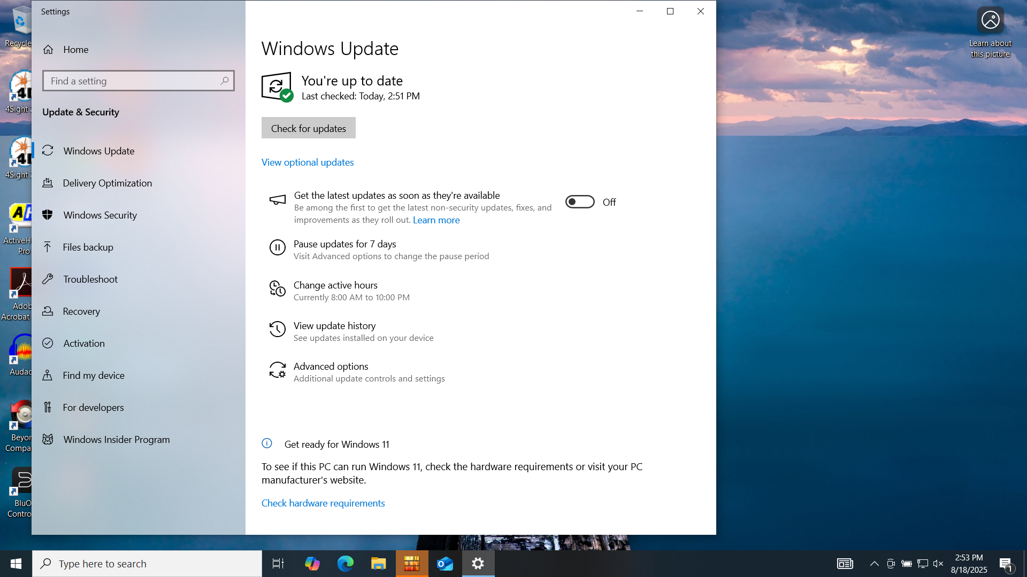Click the For developers icon
This screenshot has width=1027, height=577.
tap(48, 407)
